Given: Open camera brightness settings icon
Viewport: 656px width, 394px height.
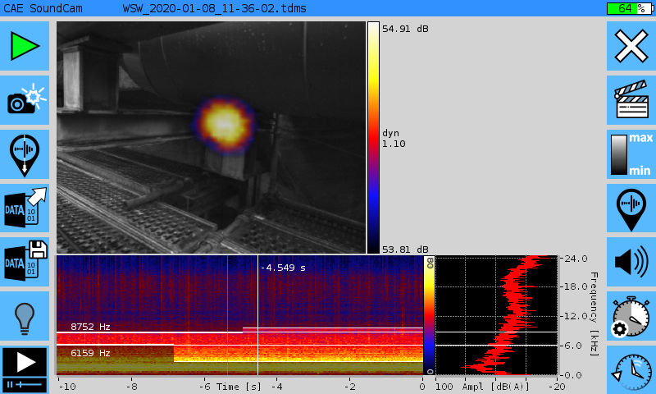Looking at the screenshot, I should point(25,100).
